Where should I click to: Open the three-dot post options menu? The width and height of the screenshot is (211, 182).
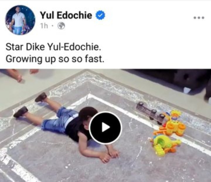(199, 18)
